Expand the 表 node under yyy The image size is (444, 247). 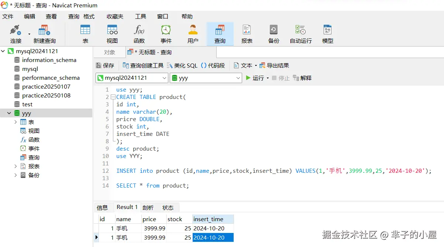click(16, 122)
